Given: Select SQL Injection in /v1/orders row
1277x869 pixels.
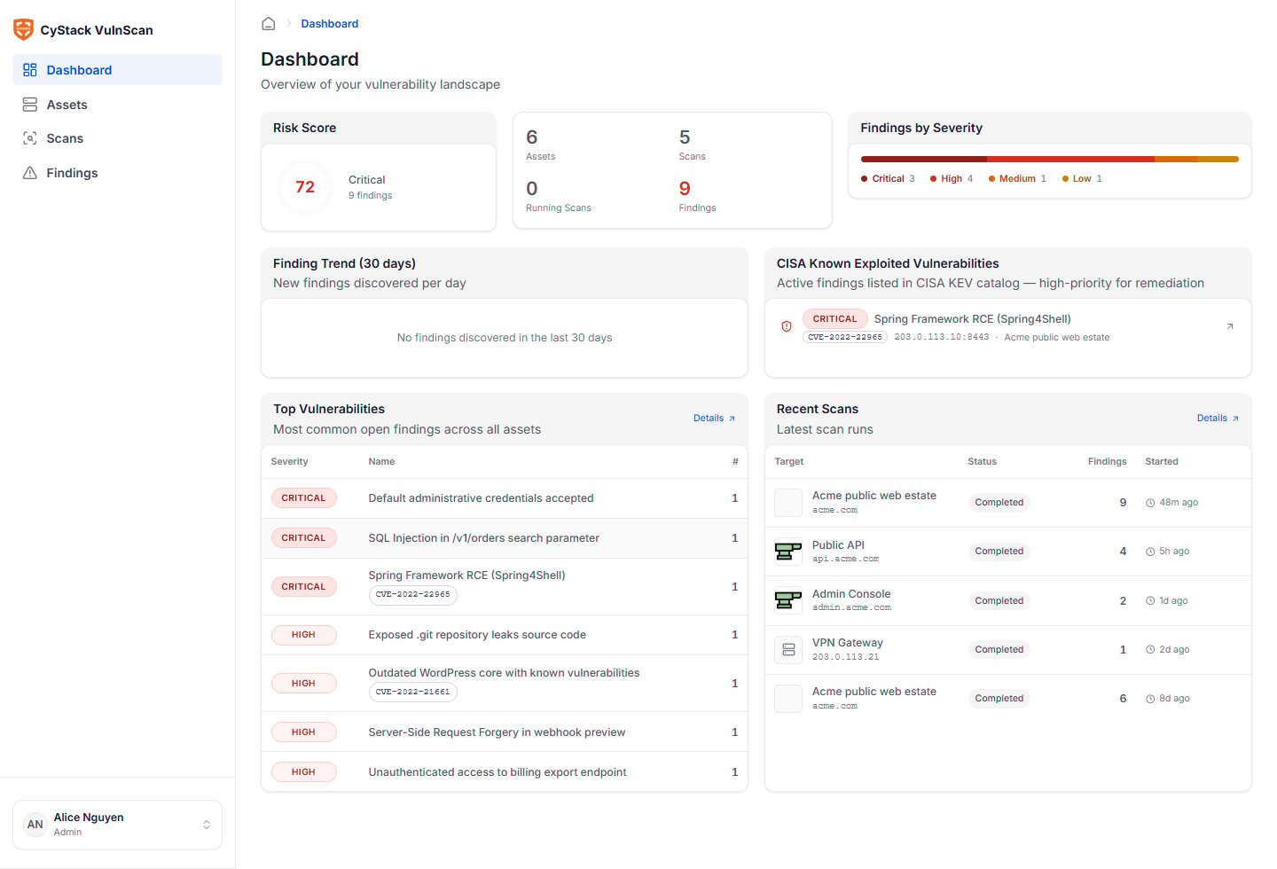Looking at the screenshot, I should tap(505, 538).
